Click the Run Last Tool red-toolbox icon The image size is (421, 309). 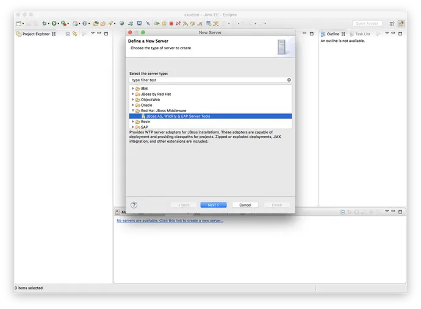(63, 24)
